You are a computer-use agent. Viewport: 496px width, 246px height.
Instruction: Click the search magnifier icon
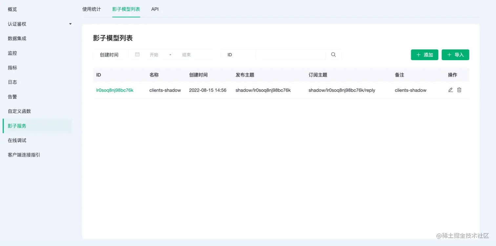[333, 55]
